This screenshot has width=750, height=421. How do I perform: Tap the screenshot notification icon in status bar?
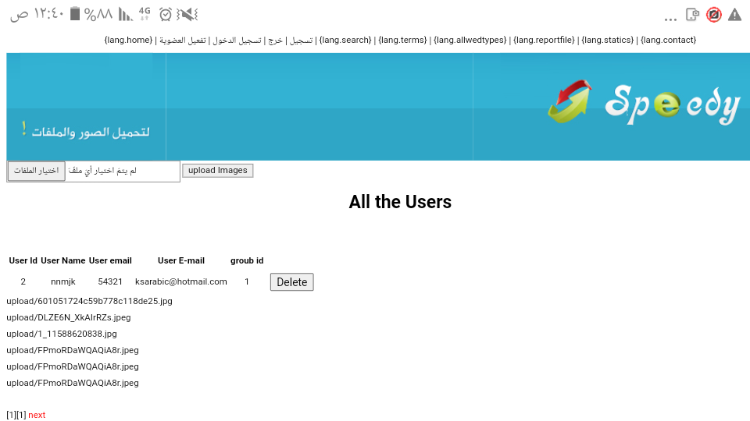click(x=692, y=15)
